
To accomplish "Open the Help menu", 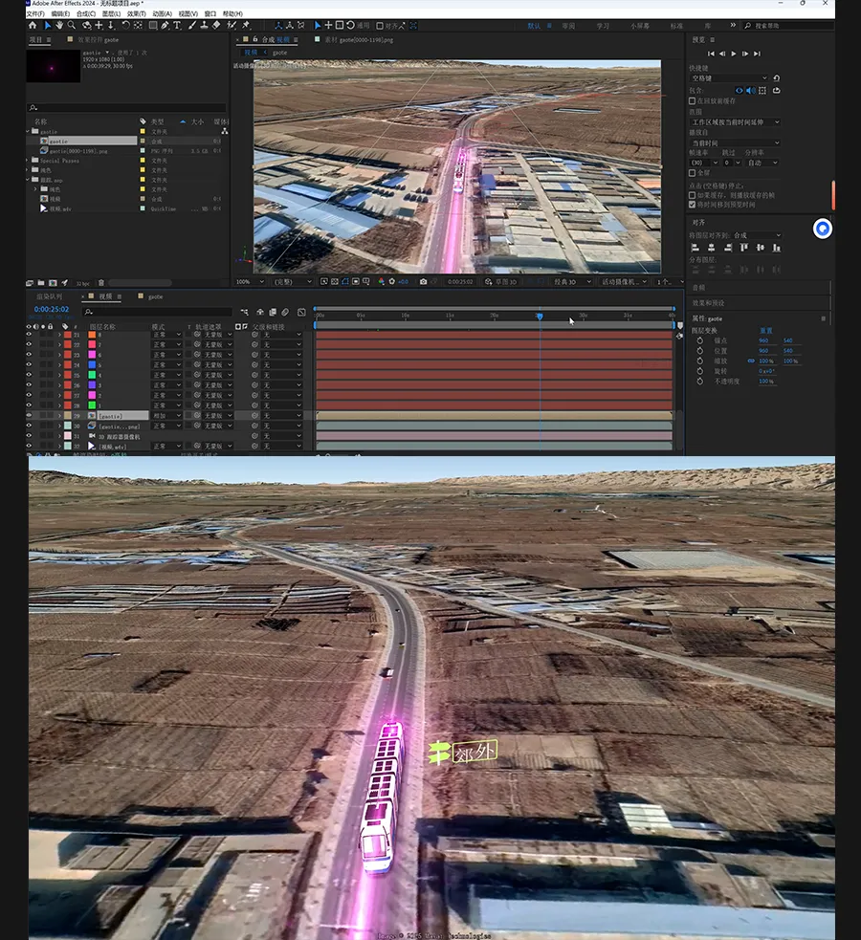I will click(232, 13).
